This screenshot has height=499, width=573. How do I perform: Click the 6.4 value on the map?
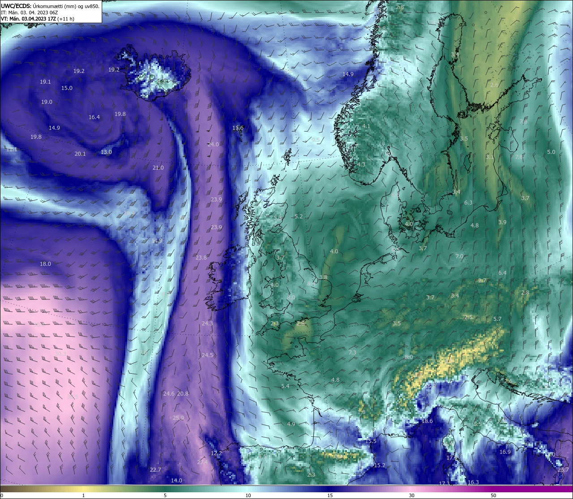[502, 273]
